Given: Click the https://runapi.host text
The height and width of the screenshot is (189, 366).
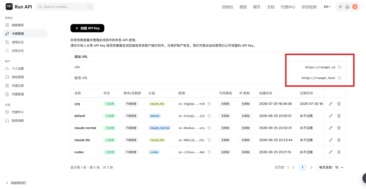Looking at the screenshot, I should point(318,78).
